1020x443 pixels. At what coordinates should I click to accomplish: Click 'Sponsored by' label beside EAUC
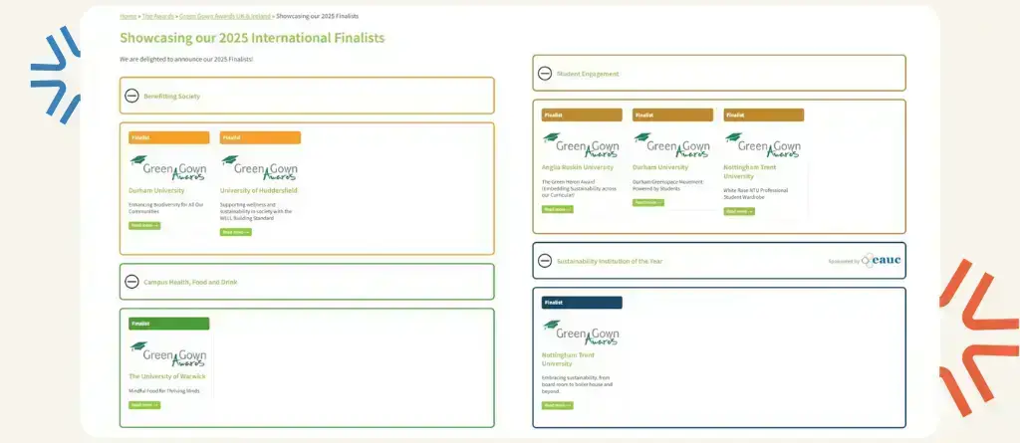[844, 262]
